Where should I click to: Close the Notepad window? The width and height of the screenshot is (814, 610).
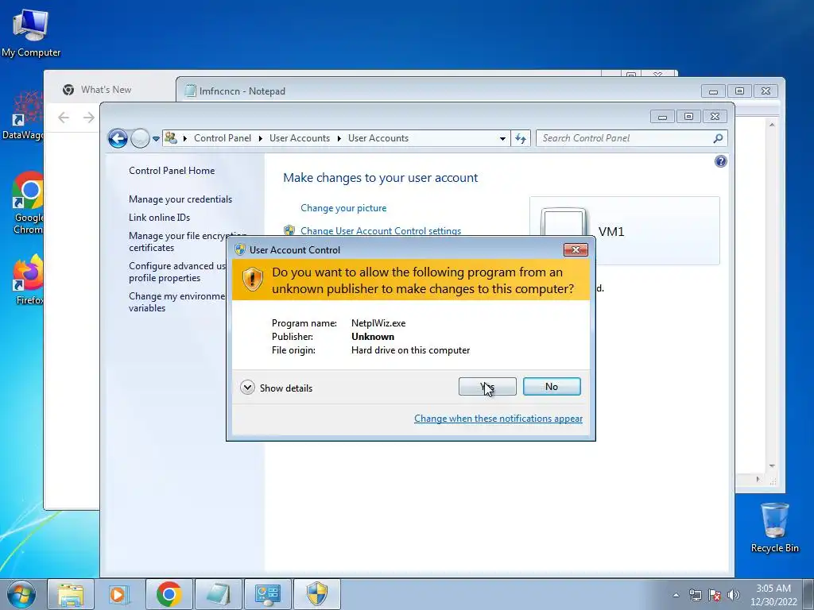pyautogui.click(x=766, y=91)
